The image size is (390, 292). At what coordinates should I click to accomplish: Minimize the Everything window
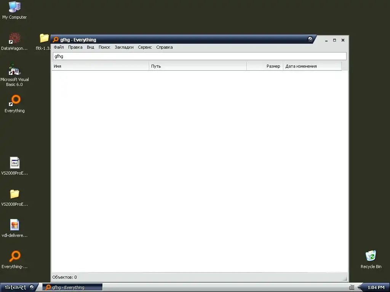click(x=326, y=40)
